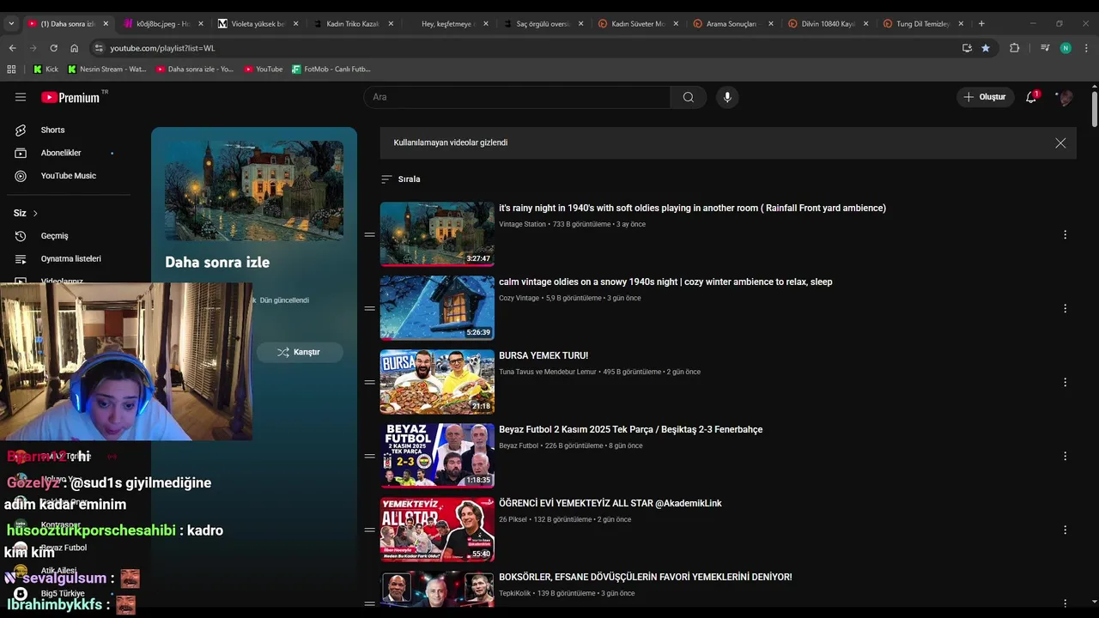The image size is (1099, 618).
Task: Play the YEMEKTEYİZ ALL STAR thumbnail
Action: click(x=437, y=530)
